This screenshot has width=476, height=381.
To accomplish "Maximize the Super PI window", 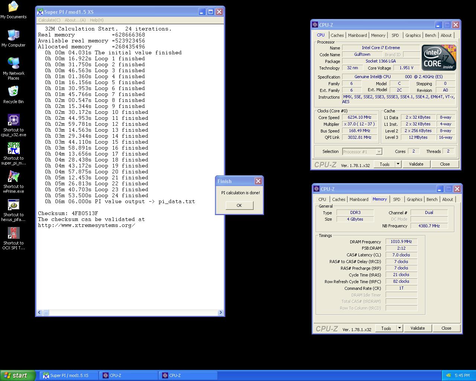I will pyautogui.click(x=210, y=12).
